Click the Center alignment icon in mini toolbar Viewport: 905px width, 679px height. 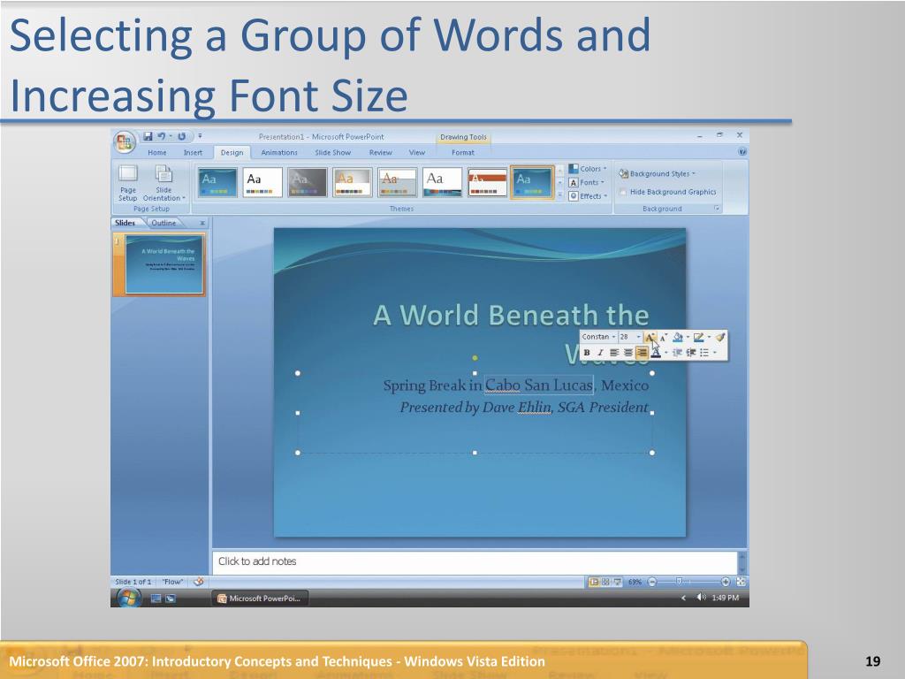628,352
